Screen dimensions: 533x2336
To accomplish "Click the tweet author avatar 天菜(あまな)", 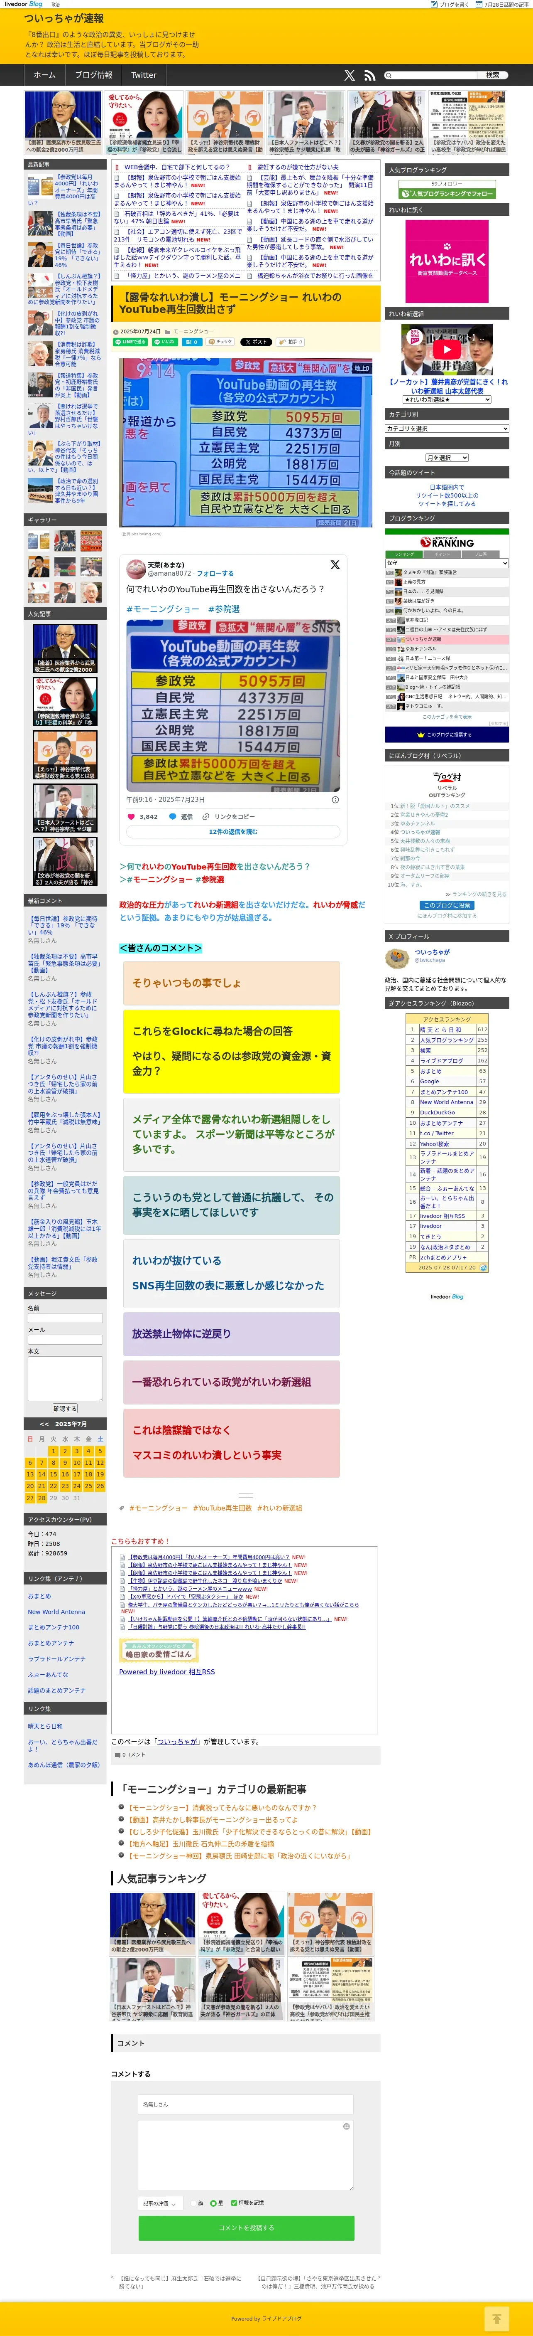I will coord(136,569).
